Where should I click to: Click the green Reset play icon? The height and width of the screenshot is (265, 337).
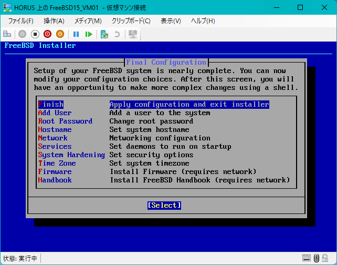point(89,34)
